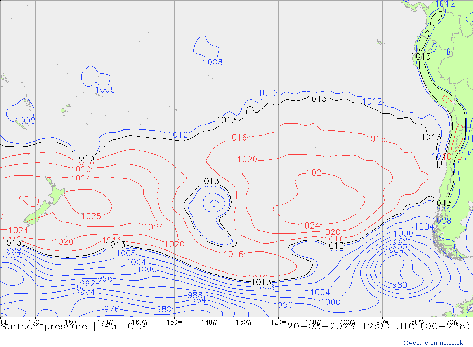Click the 976 isobar label
Screen dimensions: 473x347
point(112,309)
